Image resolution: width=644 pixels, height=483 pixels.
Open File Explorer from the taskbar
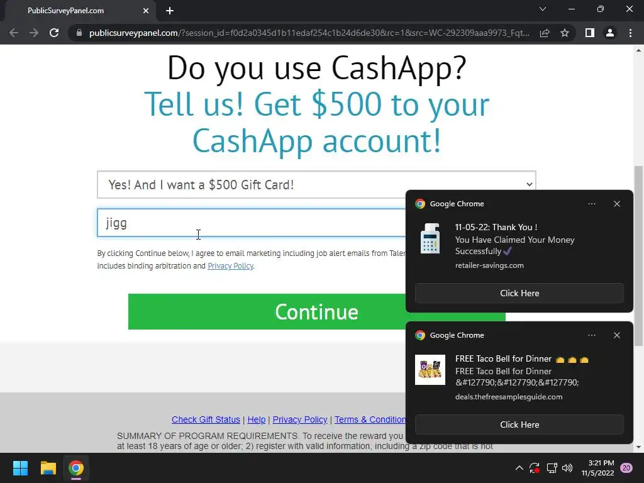pos(48,468)
